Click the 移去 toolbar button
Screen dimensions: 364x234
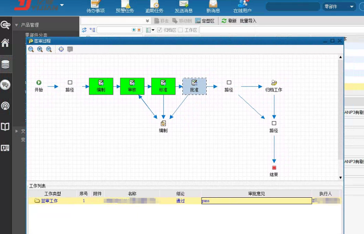[x=161, y=20]
